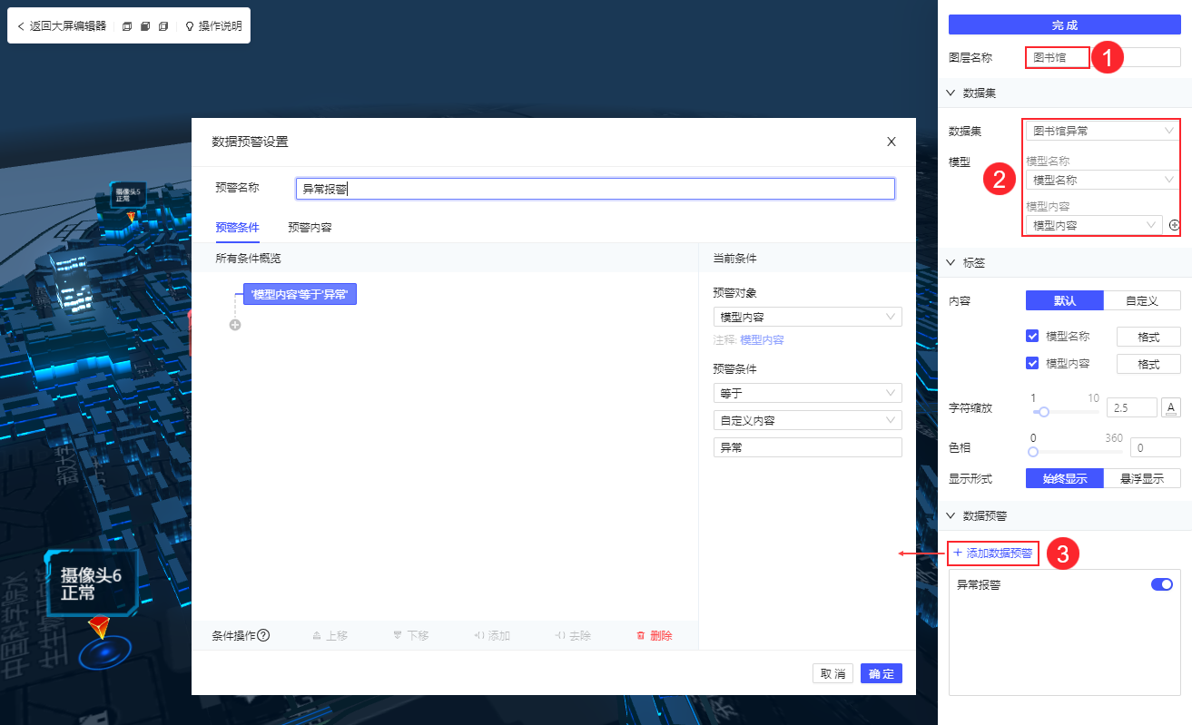The image size is (1192, 725).
Task: Switch to 预警内容 tab
Action: pyautogui.click(x=310, y=227)
